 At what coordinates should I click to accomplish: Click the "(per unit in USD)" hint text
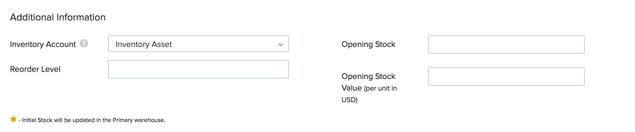[380, 88]
